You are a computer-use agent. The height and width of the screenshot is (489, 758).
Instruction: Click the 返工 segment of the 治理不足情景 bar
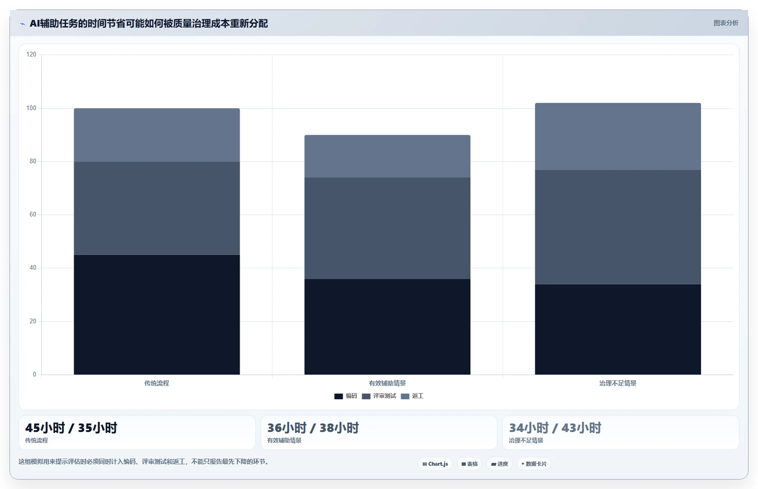pos(618,137)
